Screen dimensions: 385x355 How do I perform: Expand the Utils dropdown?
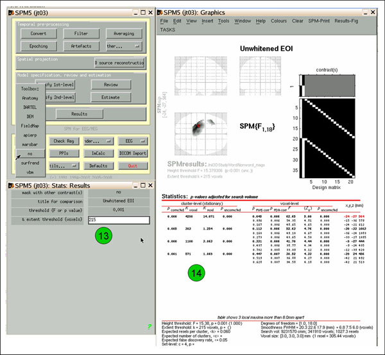point(64,165)
